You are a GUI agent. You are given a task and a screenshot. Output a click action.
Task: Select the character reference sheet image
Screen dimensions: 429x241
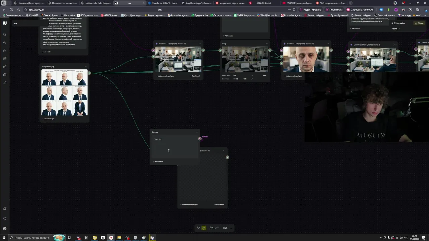64,93
